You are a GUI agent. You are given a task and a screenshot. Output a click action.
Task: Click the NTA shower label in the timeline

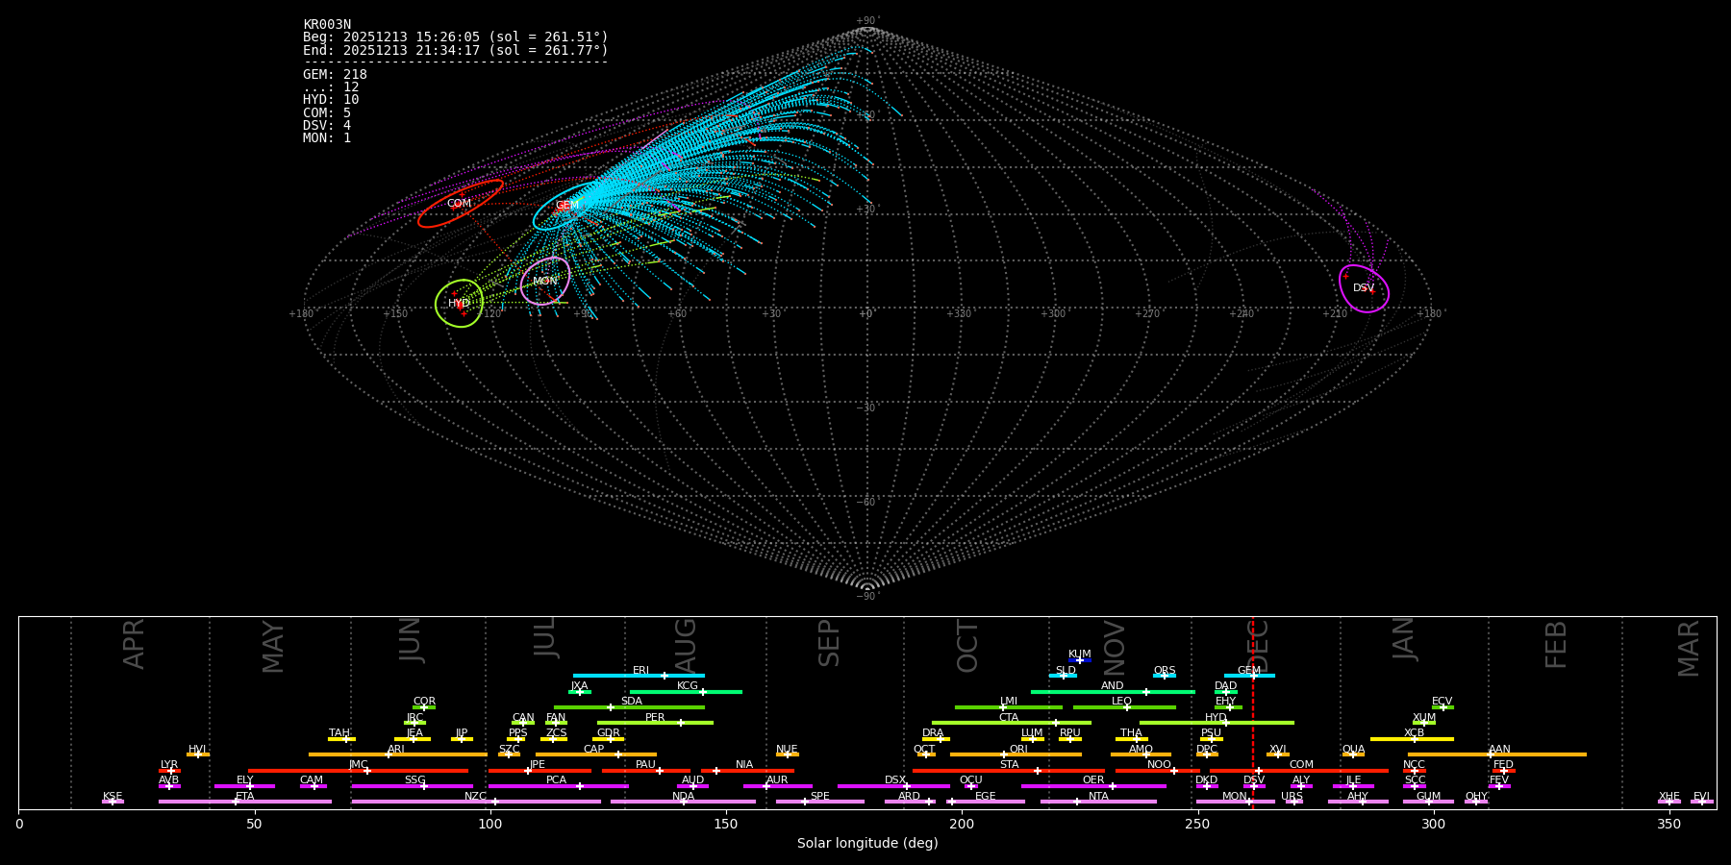[1098, 796]
